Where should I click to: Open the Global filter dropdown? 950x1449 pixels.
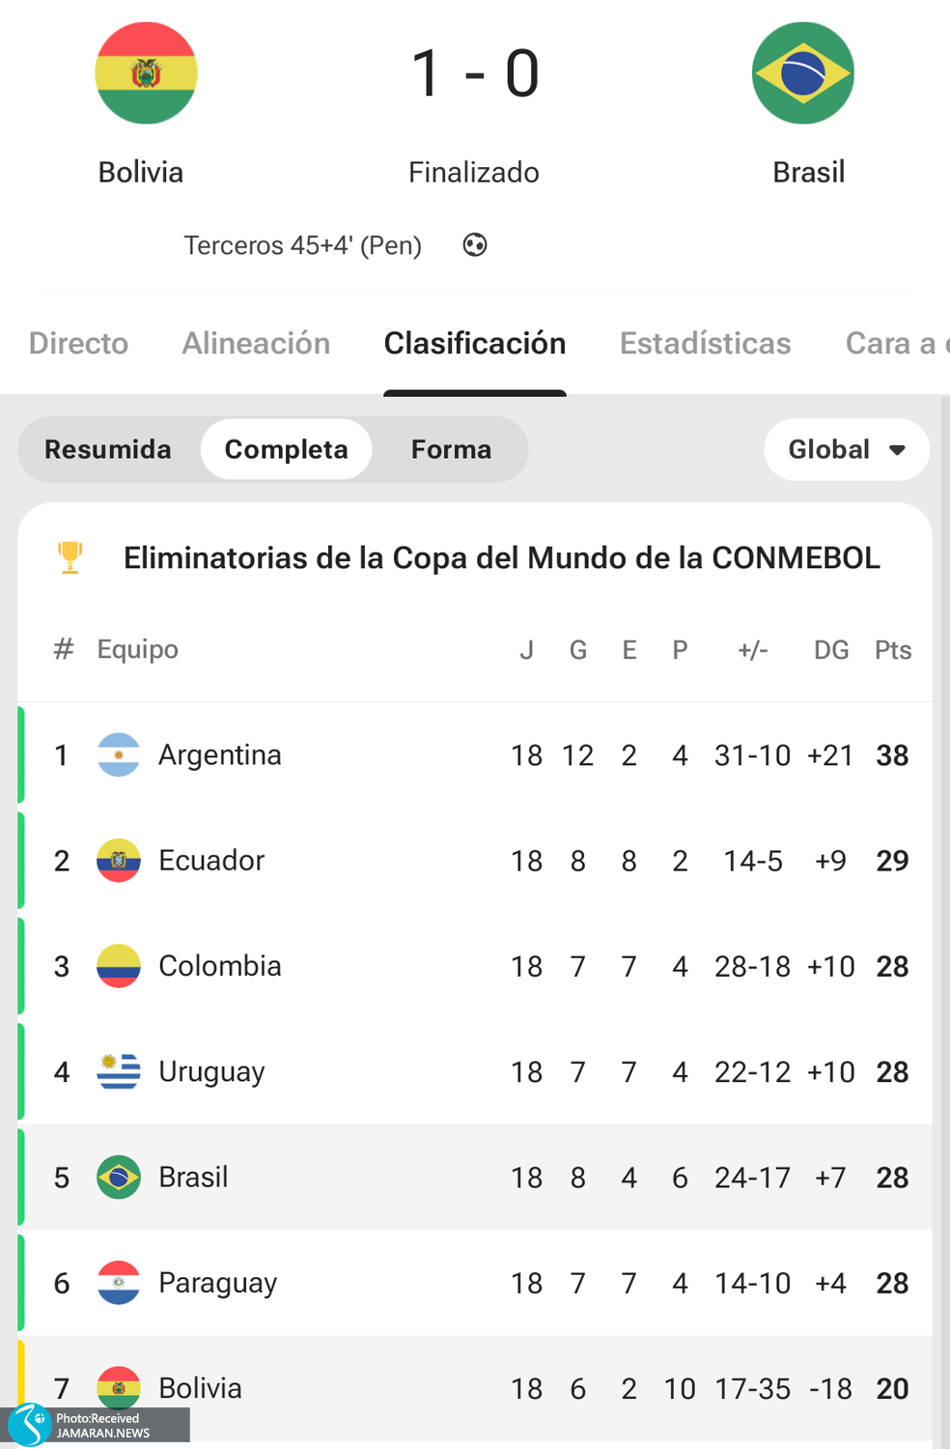tap(846, 449)
